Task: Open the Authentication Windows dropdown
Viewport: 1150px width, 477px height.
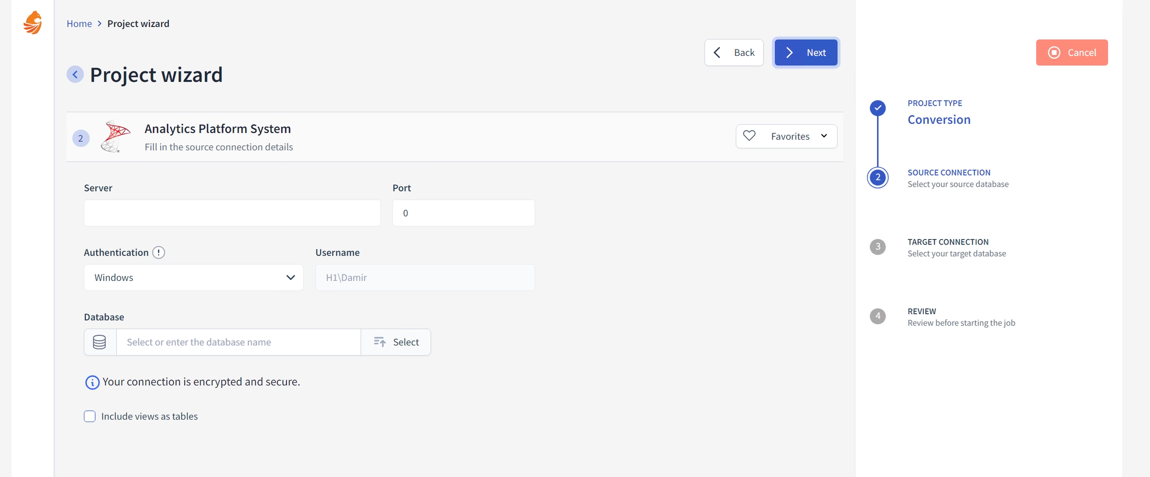Action: [193, 278]
